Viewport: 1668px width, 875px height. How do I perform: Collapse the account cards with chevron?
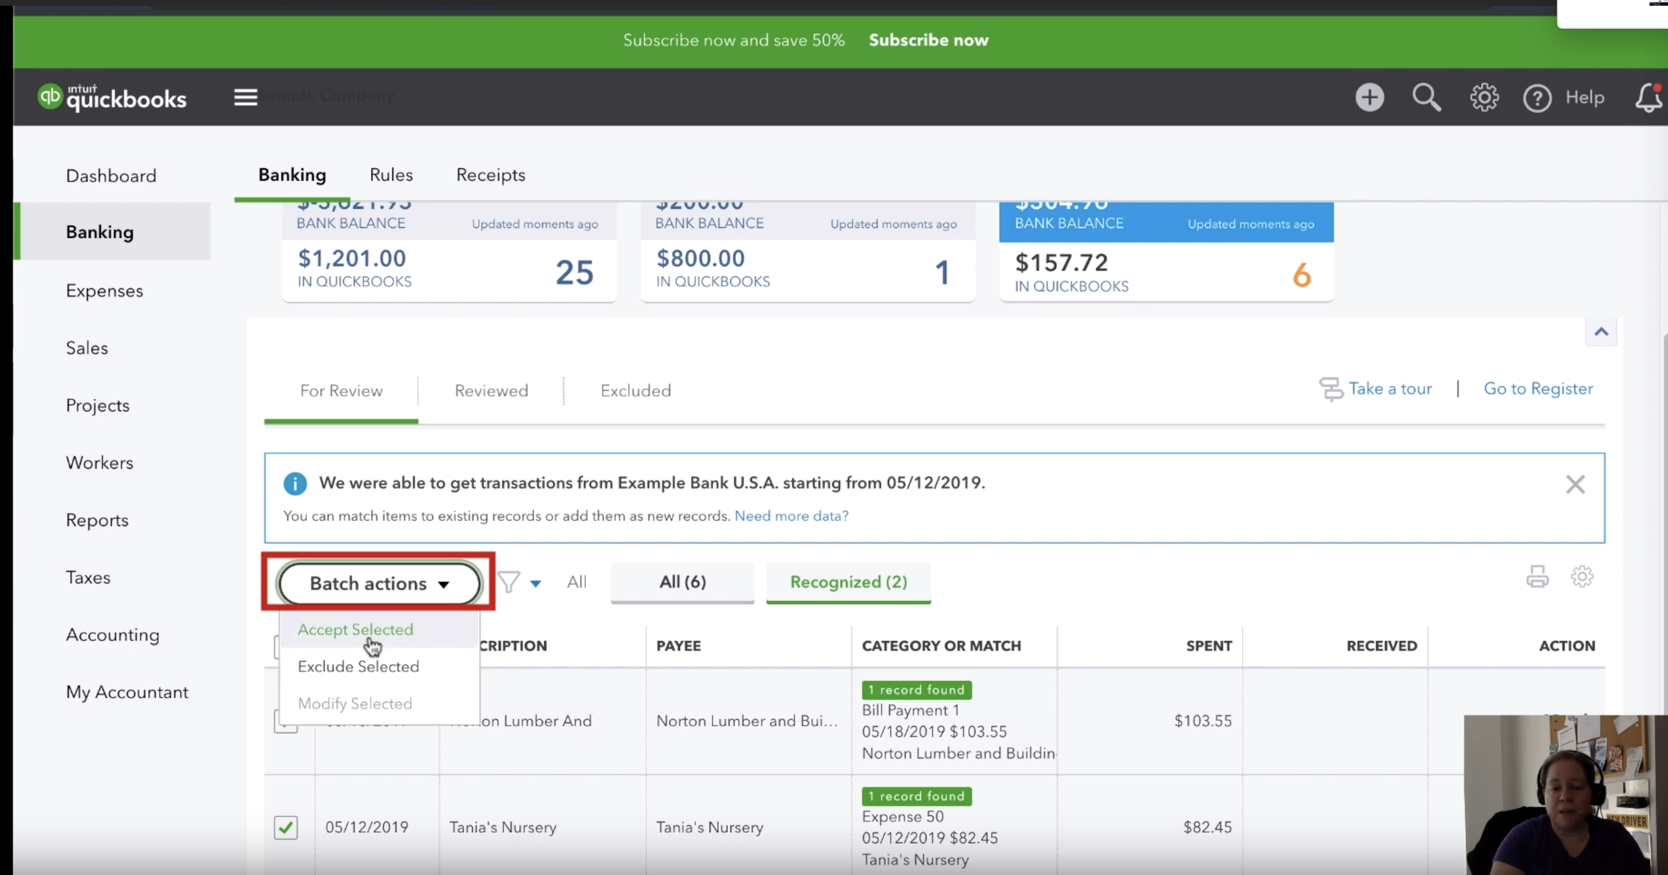pyautogui.click(x=1601, y=332)
